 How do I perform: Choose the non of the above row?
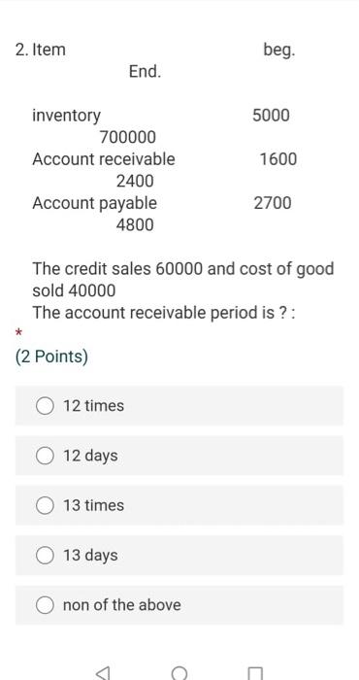[179, 605]
